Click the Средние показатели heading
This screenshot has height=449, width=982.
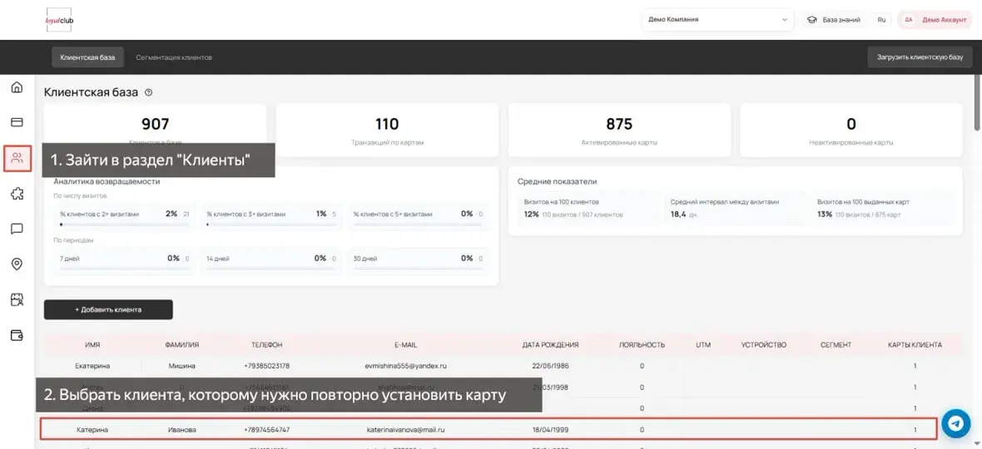tap(557, 181)
